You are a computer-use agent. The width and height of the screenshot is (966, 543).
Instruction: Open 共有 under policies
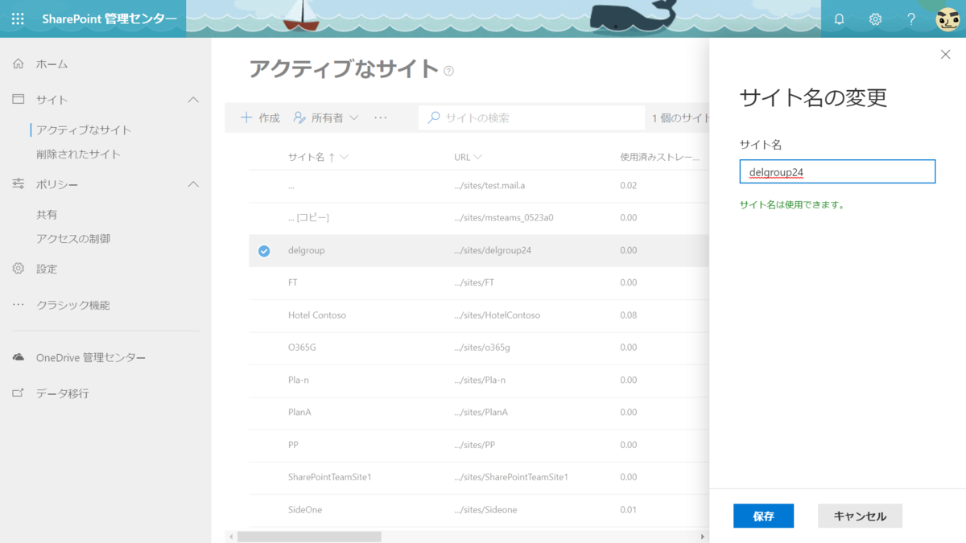click(47, 215)
